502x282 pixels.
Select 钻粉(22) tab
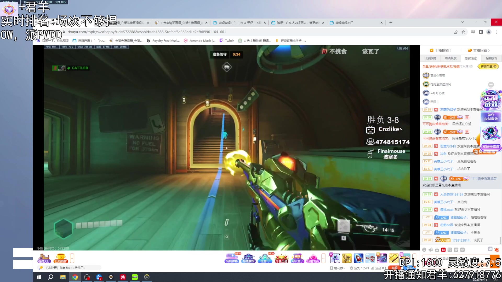491,58
